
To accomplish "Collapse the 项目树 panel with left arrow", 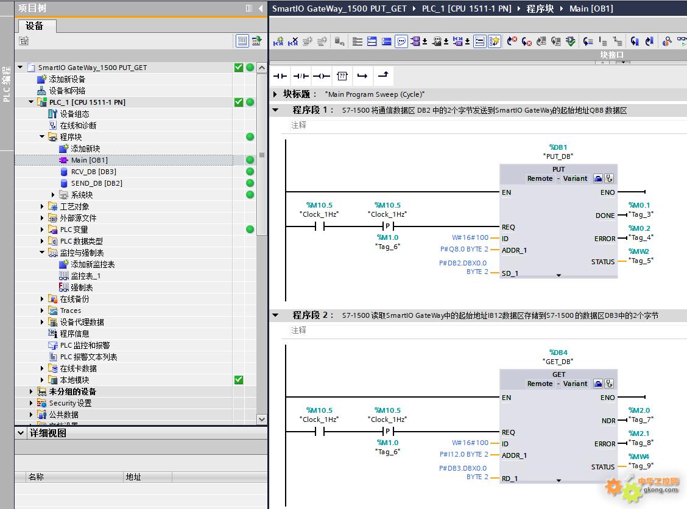I will pyautogui.click(x=261, y=8).
